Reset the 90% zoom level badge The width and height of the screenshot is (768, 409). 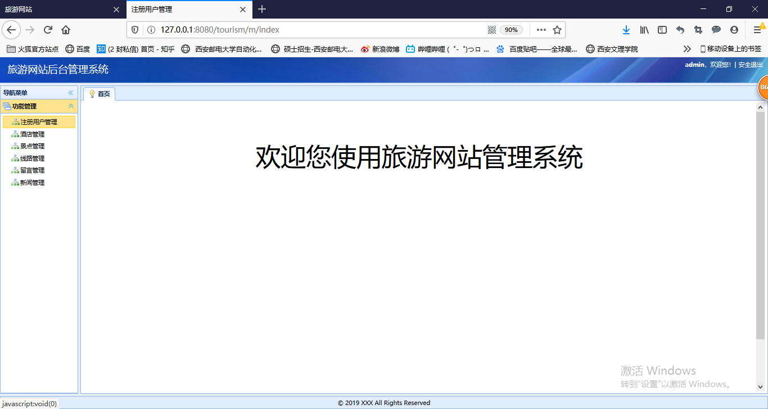coord(511,30)
